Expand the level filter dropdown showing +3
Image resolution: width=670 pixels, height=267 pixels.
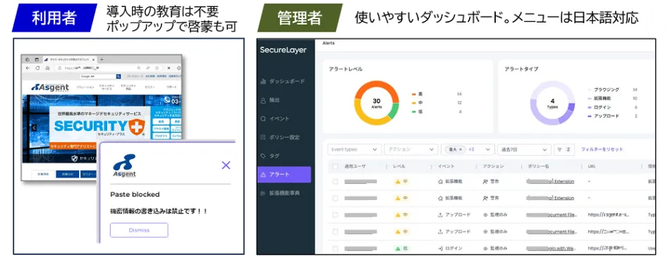(x=468, y=150)
